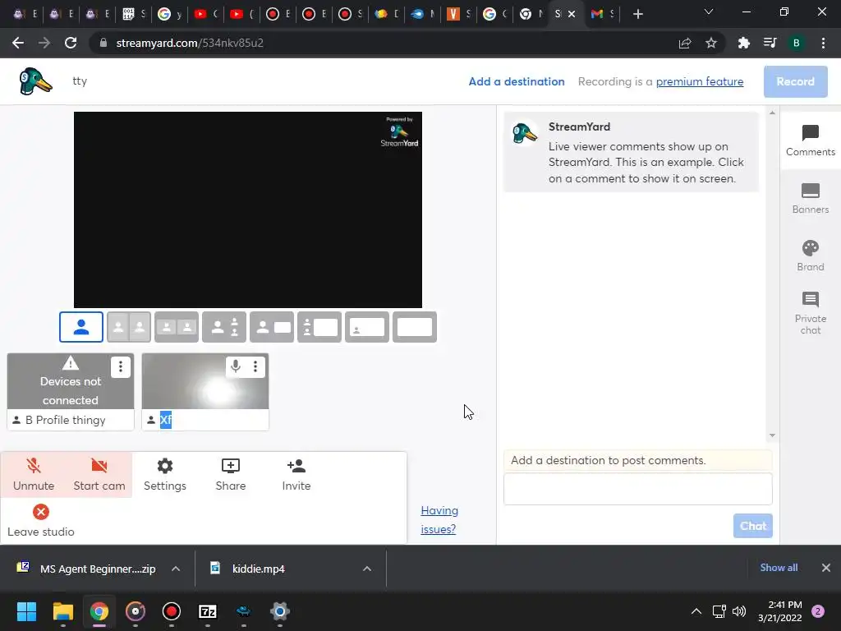841x631 pixels.
Task: Invite guests to the studio
Action: pos(296,475)
